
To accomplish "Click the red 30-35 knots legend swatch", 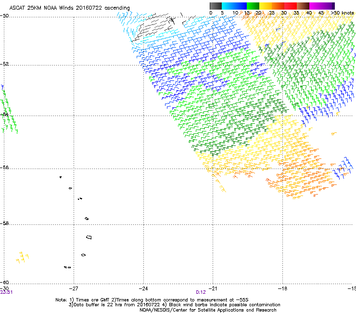I will coord(291,6).
